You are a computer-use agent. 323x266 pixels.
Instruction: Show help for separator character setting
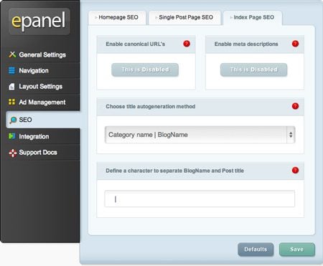tap(295, 170)
